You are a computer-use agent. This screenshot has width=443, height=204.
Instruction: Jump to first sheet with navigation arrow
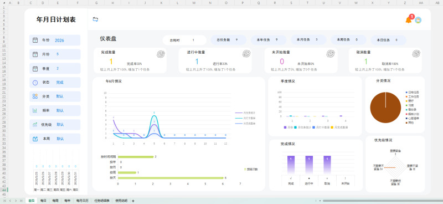point(5,201)
